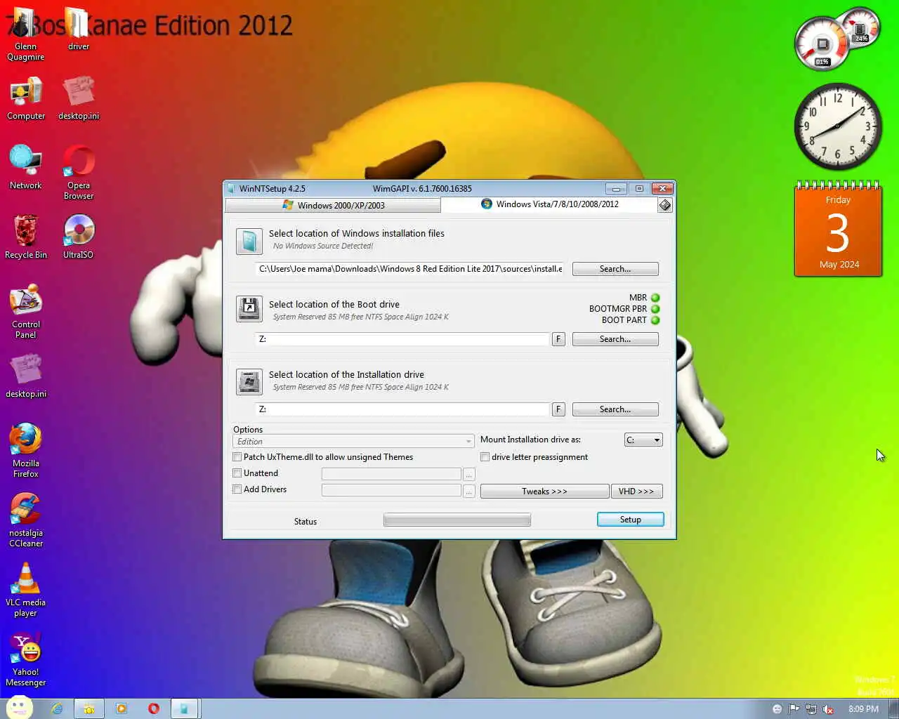Open the nostalgia CCleaner shortcut
Image resolution: width=899 pixels, height=719 pixels.
(x=26, y=520)
